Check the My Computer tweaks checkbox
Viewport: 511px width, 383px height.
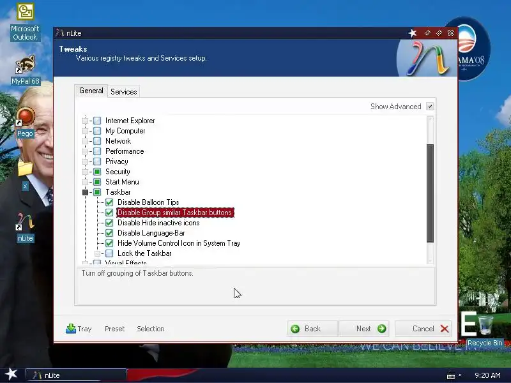click(97, 131)
